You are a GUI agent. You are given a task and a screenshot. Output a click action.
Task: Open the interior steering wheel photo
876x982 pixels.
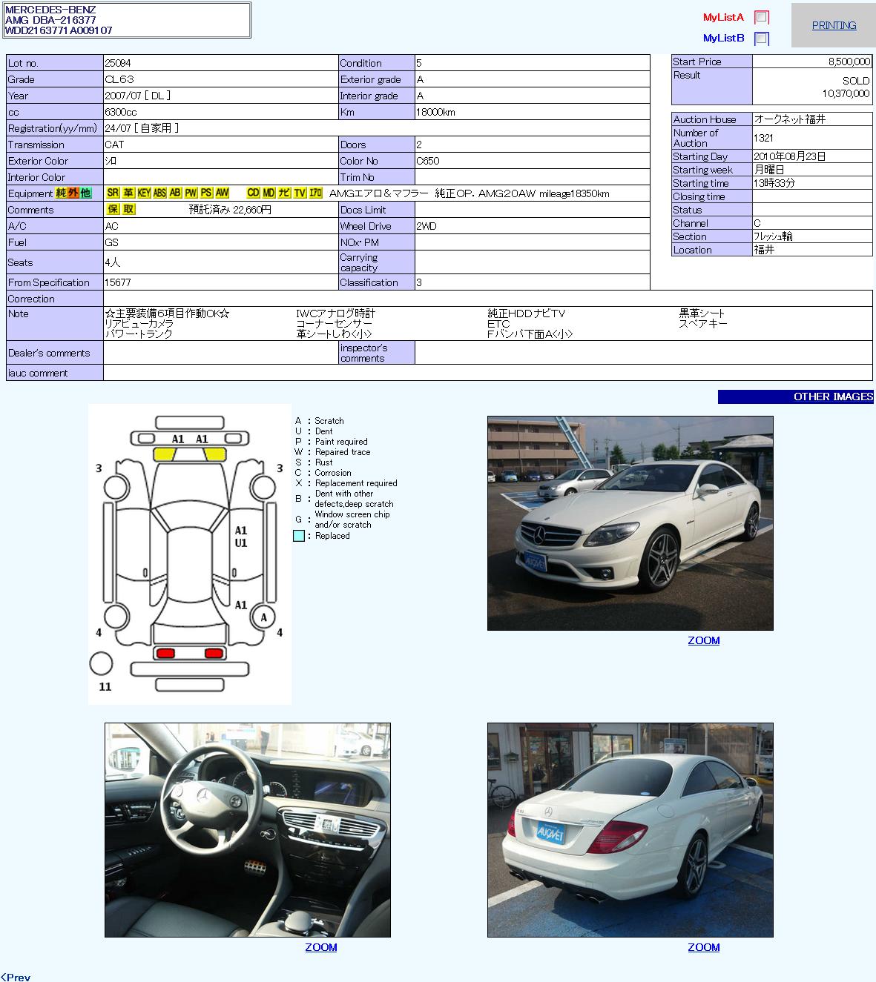point(248,830)
